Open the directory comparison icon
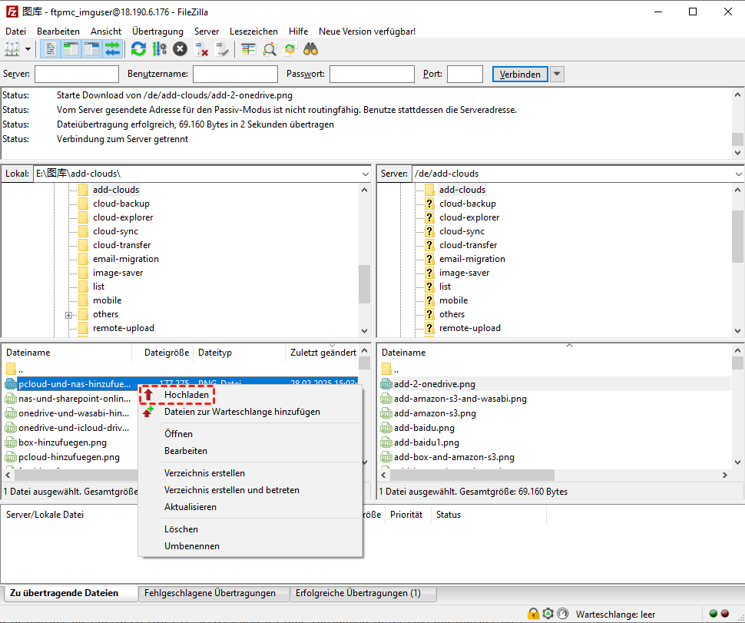 (x=270, y=49)
